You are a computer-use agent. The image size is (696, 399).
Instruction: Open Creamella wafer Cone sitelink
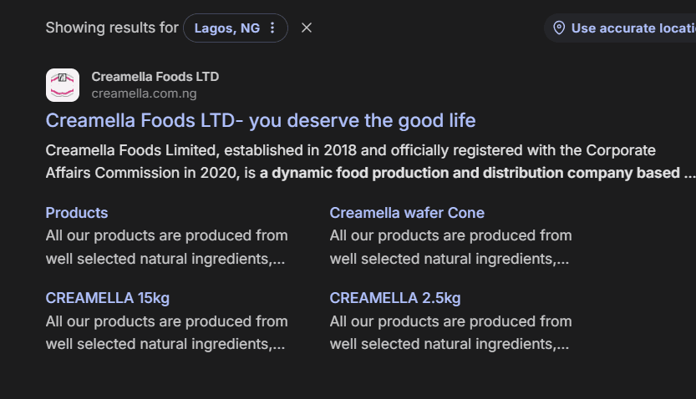point(407,213)
